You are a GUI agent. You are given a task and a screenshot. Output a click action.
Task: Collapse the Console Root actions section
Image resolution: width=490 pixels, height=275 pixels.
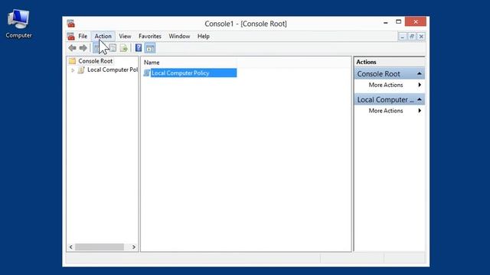pos(420,74)
